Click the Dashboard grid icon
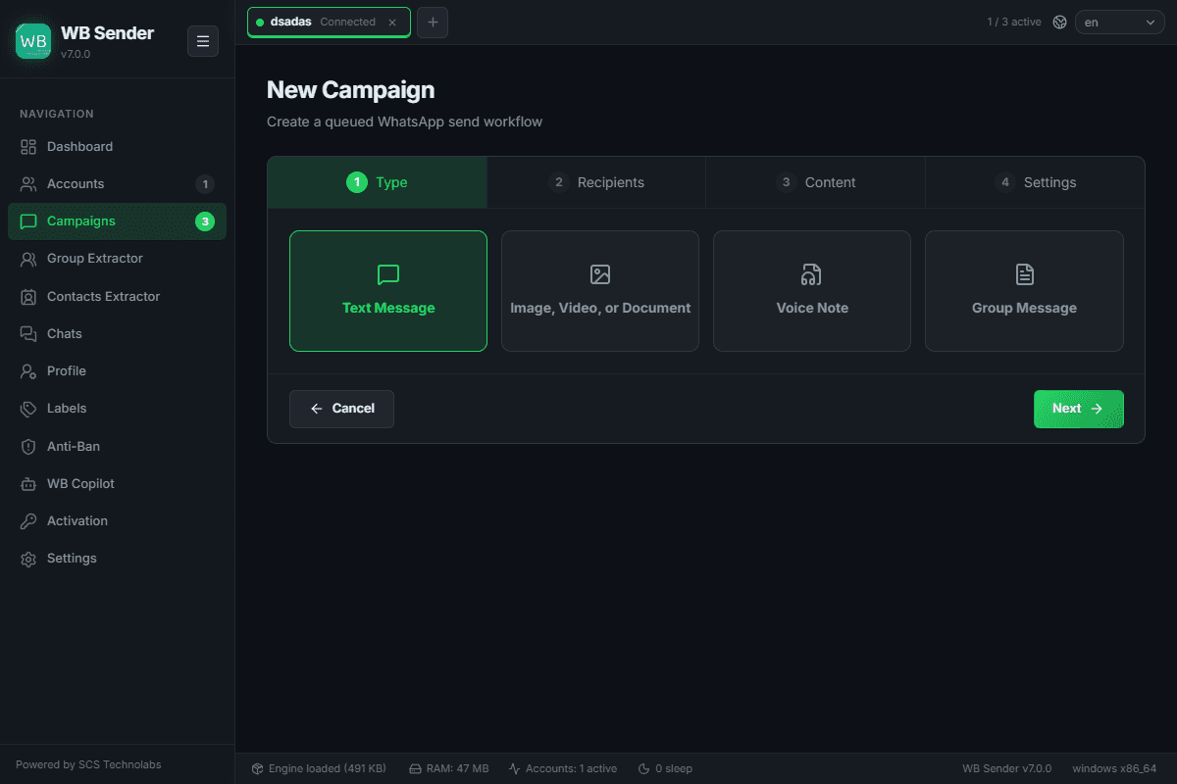Screen dimensions: 1177x784 28,147
